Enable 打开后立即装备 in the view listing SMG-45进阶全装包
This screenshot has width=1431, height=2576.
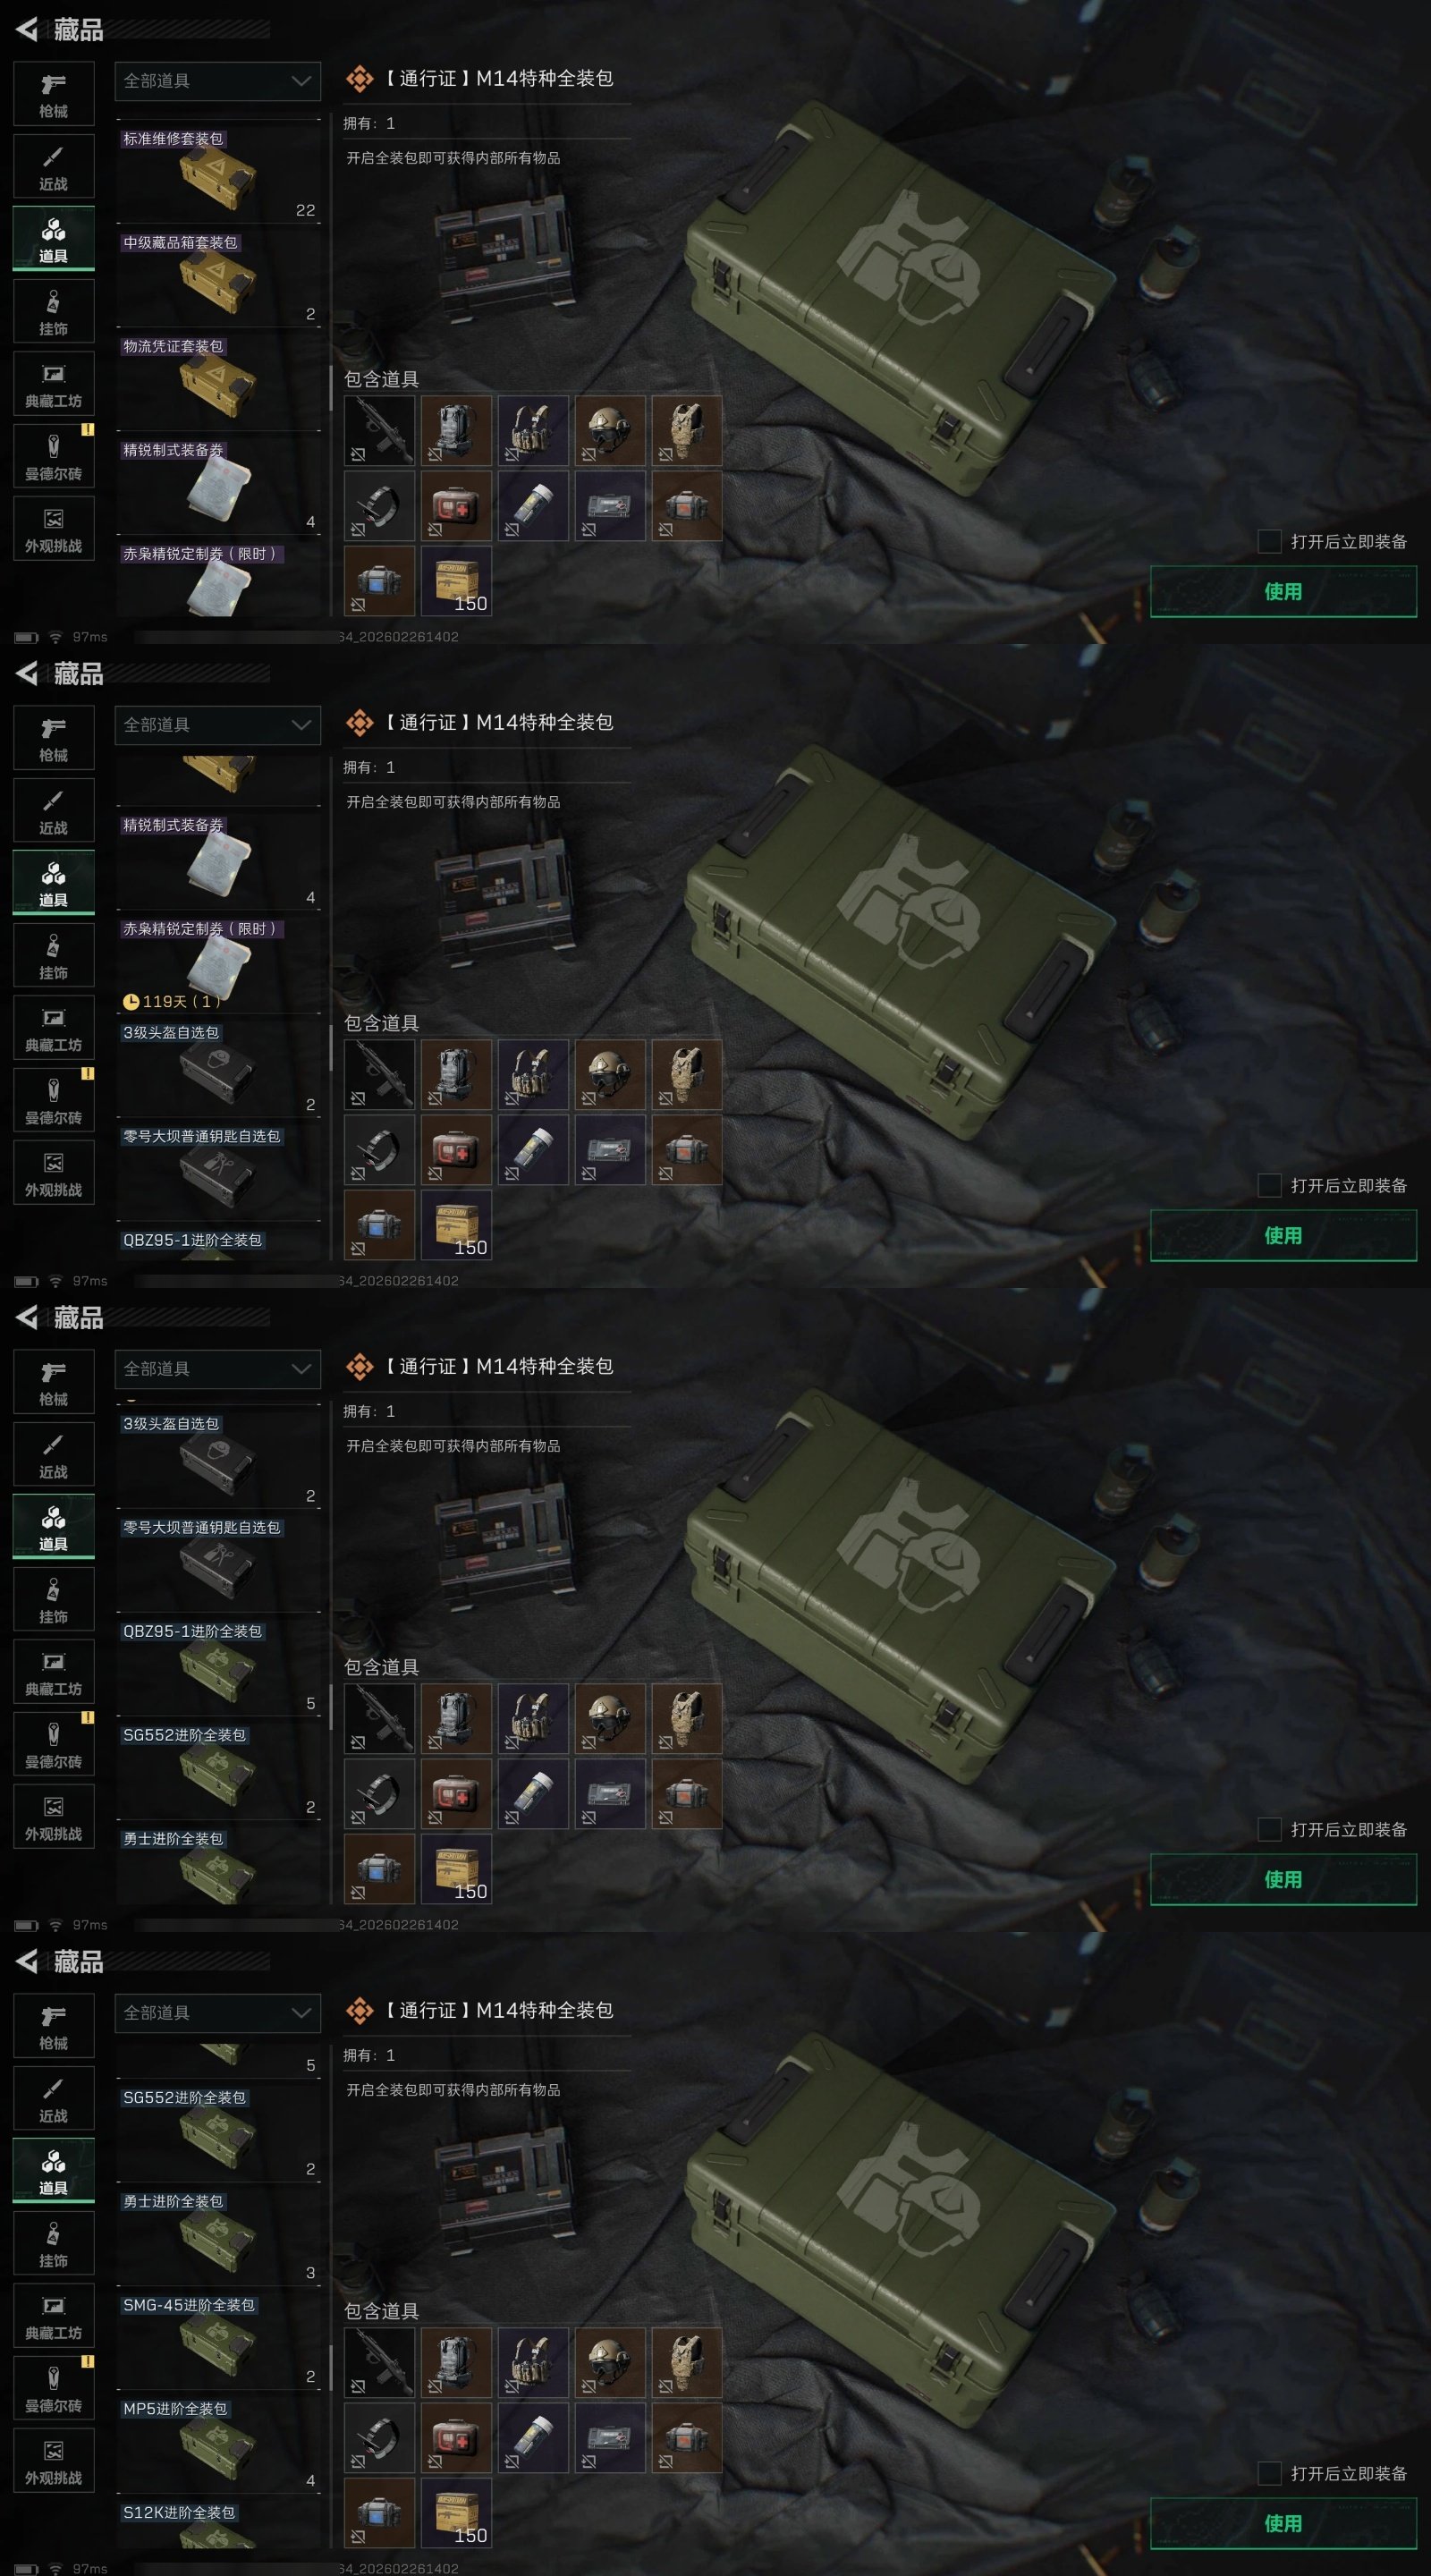pos(1269,2473)
